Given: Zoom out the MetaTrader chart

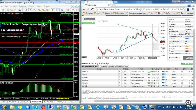Looking at the screenshot, I should 43,10.
